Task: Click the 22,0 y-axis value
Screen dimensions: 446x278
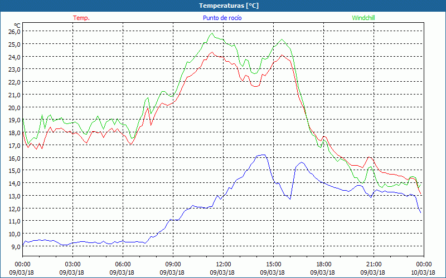Action: pyautogui.click(x=14, y=82)
